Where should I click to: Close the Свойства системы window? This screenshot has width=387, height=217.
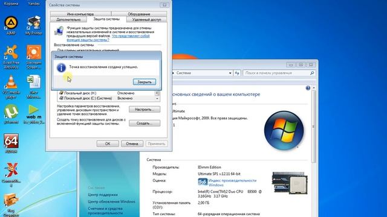tap(164, 5)
